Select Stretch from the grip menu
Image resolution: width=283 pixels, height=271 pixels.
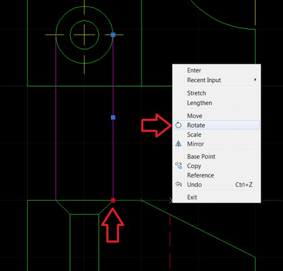[x=216, y=93]
